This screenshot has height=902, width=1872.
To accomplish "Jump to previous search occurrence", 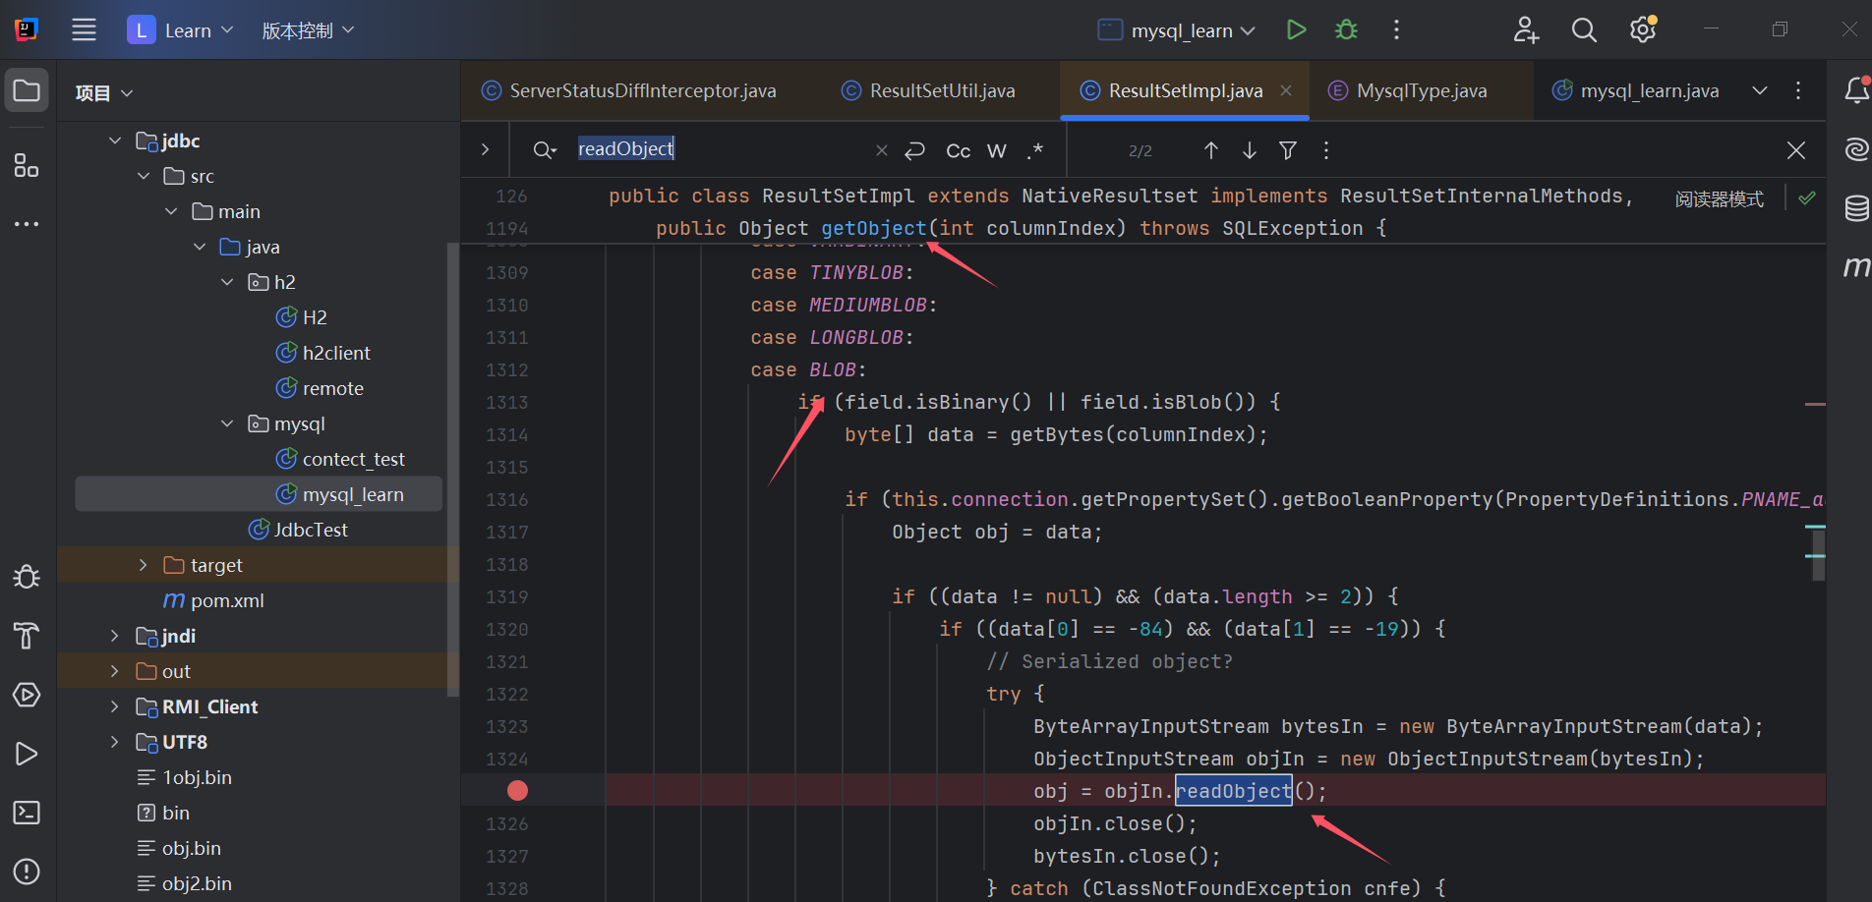I will [x=1211, y=150].
